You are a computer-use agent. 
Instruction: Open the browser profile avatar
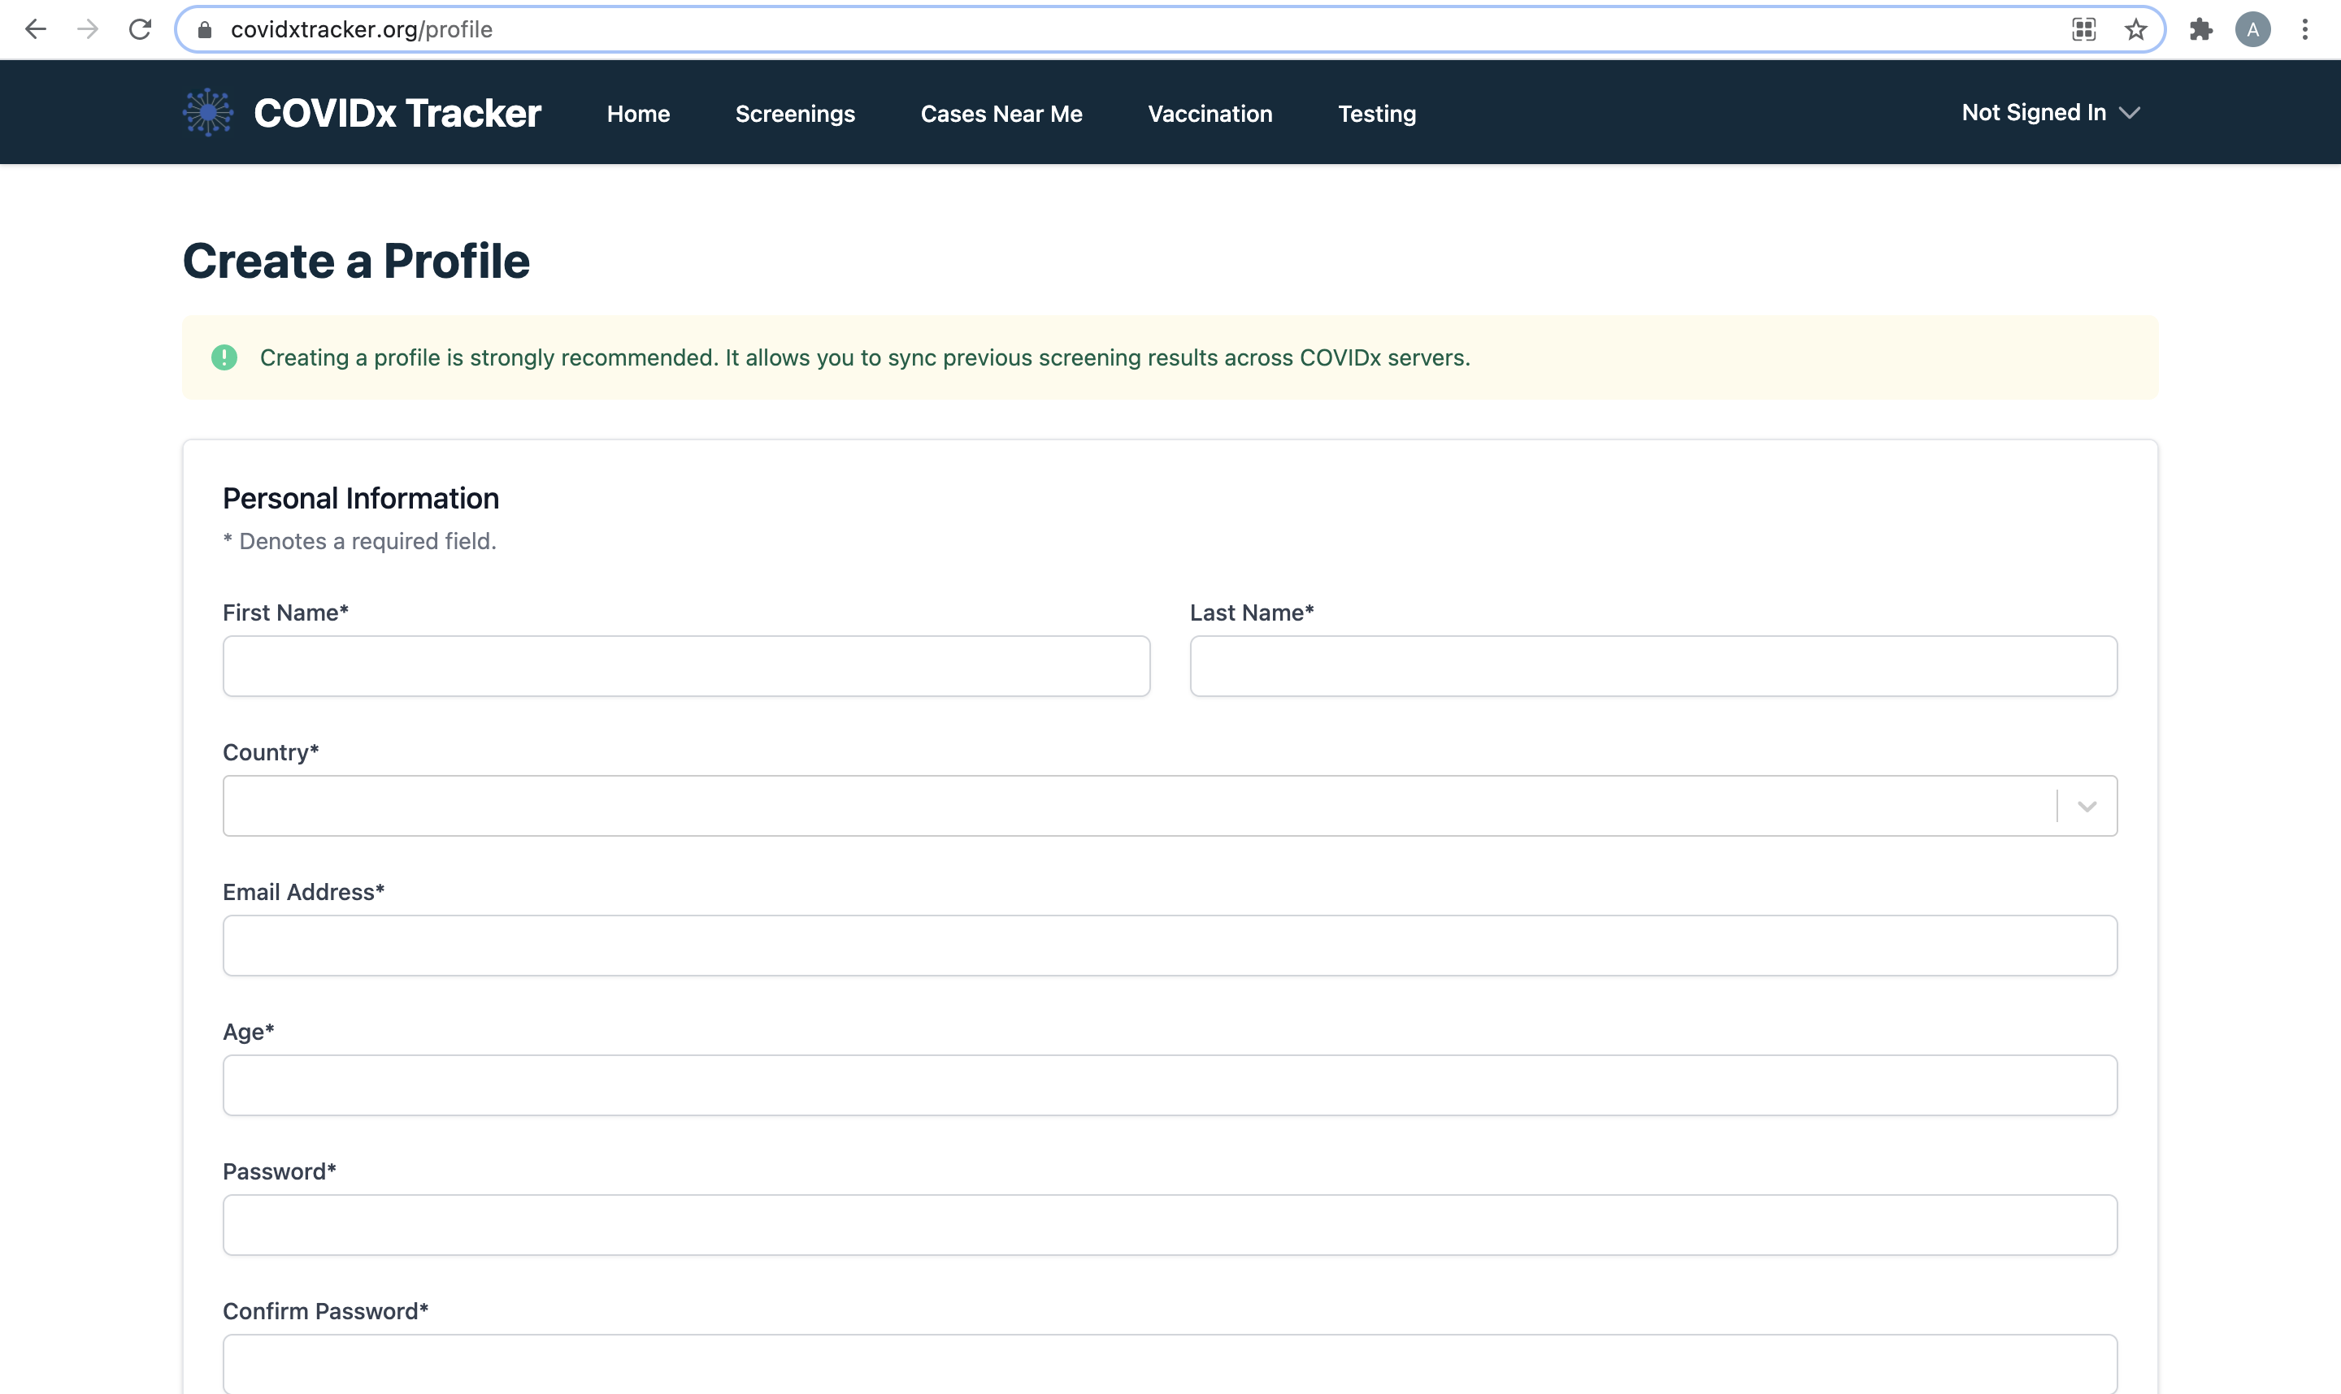pyautogui.click(x=2252, y=29)
